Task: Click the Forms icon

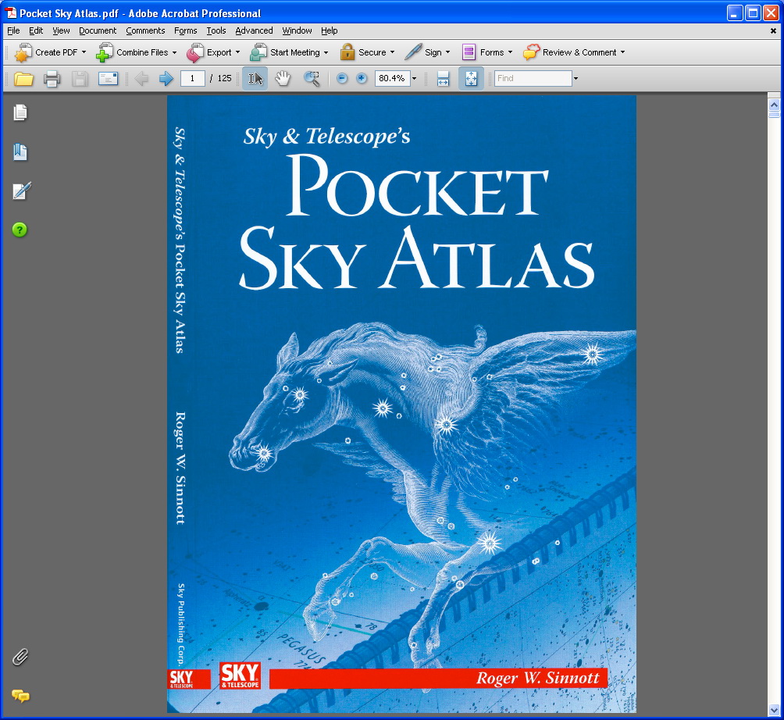Action: (469, 52)
